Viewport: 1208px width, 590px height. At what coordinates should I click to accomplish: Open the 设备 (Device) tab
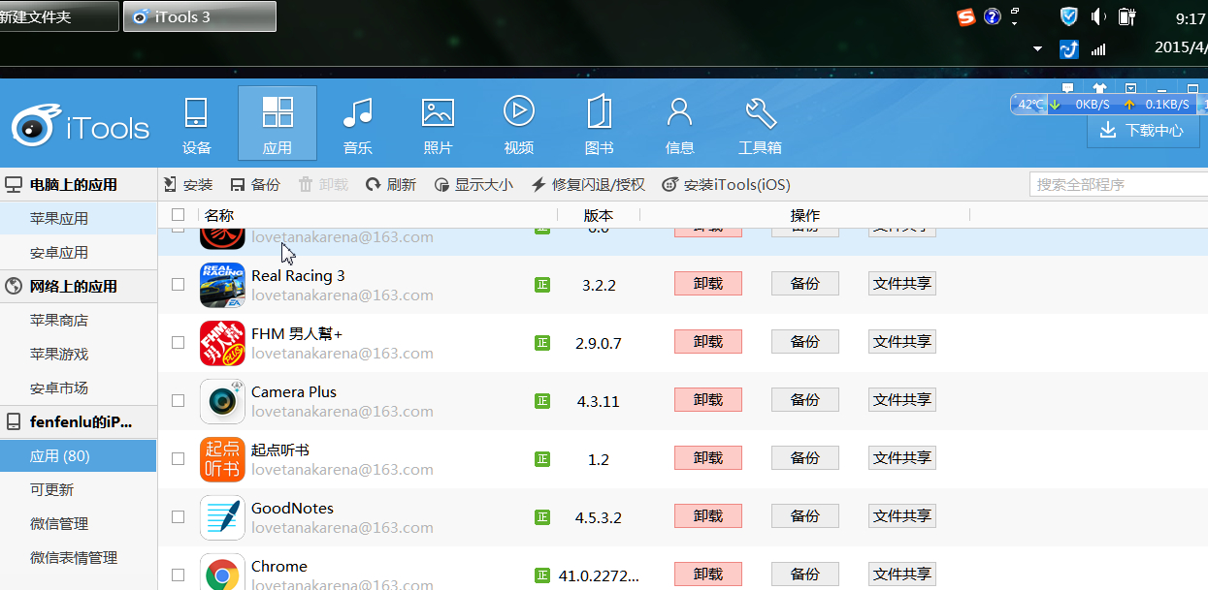point(197,125)
